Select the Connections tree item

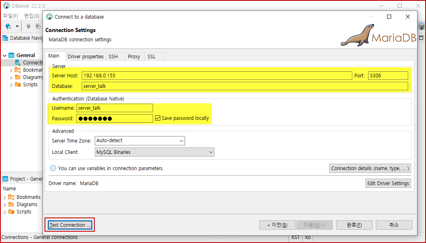[29, 63]
